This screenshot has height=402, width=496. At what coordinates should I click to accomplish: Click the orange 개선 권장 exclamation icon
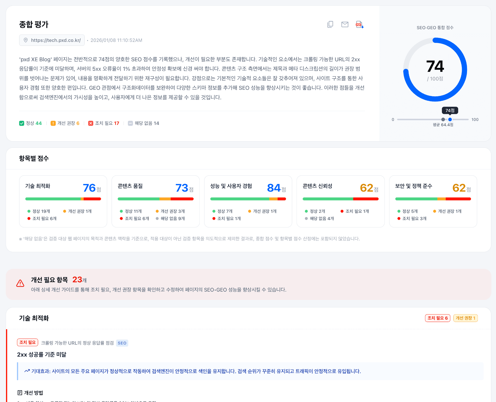pyautogui.click(x=53, y=123)
